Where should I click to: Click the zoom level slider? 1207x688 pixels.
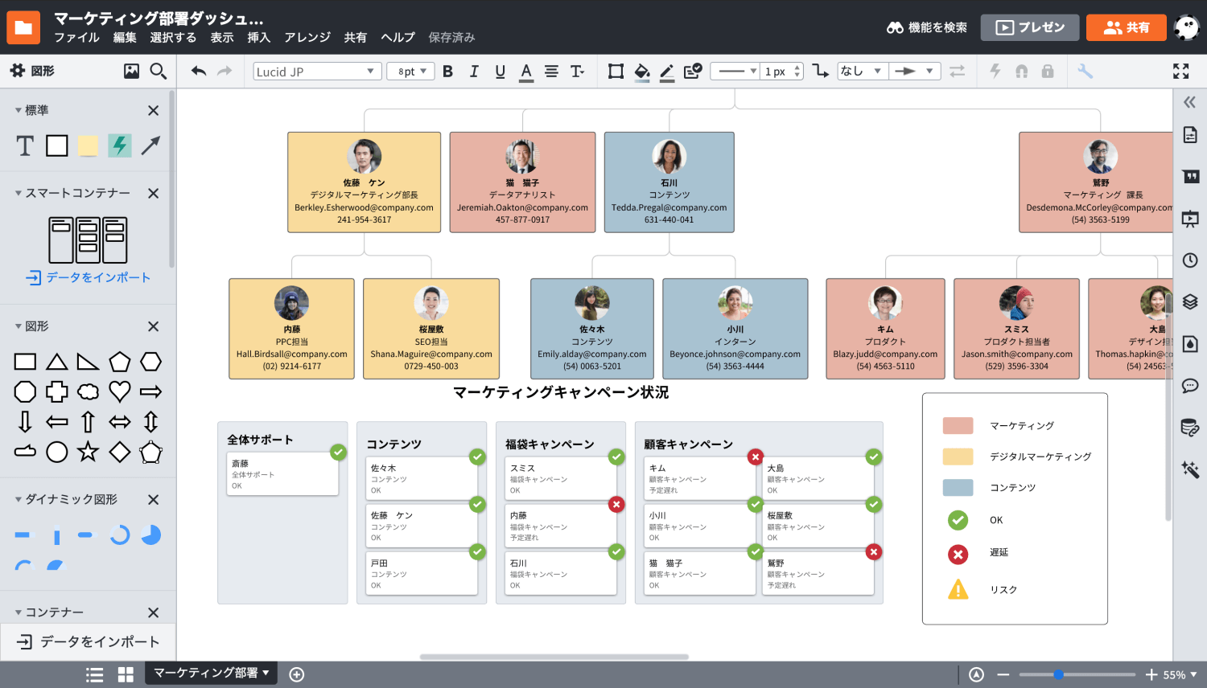pos(1077,674)
